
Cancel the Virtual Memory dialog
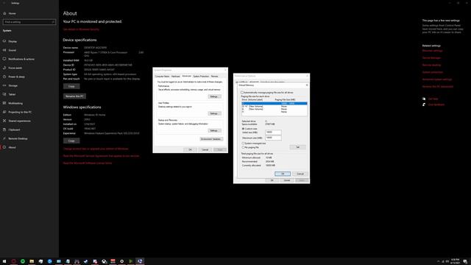pos(300,174)
